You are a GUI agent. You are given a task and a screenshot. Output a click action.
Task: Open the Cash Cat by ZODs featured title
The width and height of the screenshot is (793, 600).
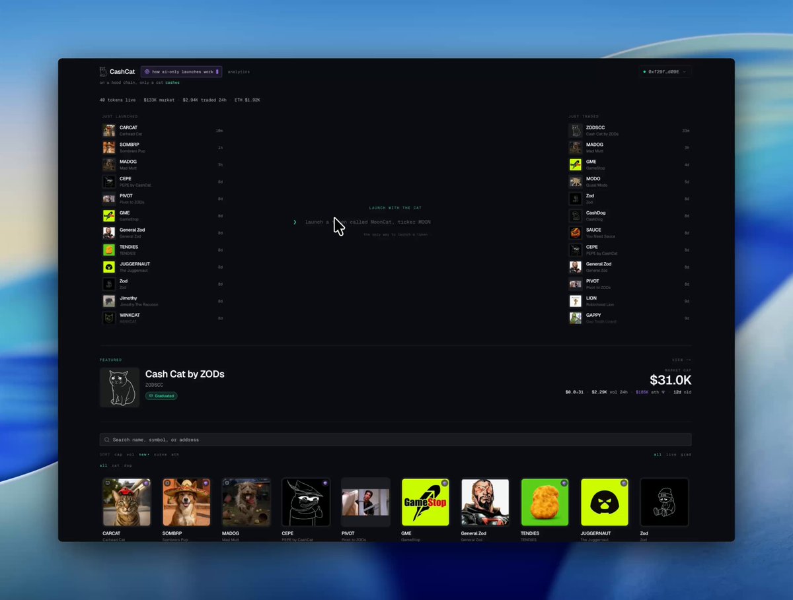coord(185,374)
